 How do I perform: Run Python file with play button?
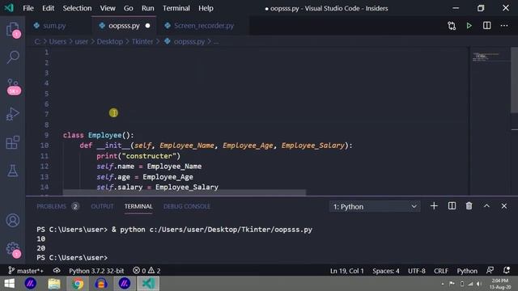click(x=469, y=26)
